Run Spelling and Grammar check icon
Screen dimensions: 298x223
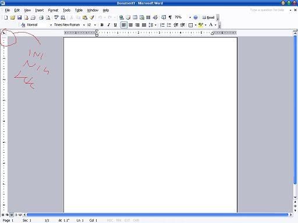click(x=56, y=17)
